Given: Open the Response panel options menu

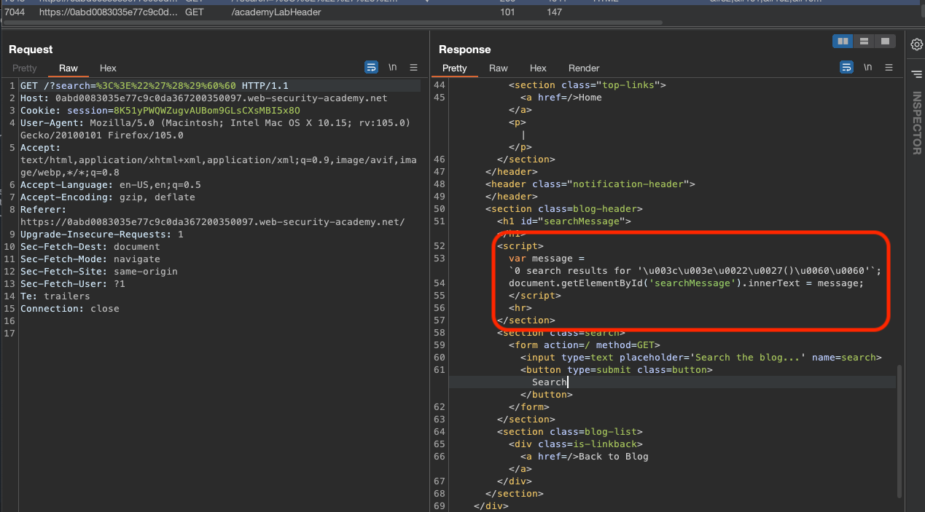Looking at the screenshot, I should tap(889, 68).
